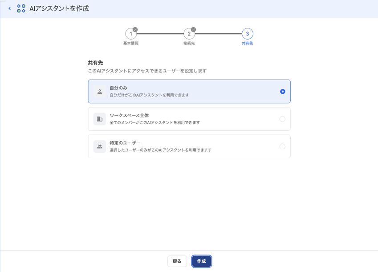Click description 全てのメンバーがこのAIアシスタントを利用できます
This screenshot has width=378, height=272.
point(155,123)
